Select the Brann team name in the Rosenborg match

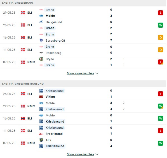coord(50,47)
